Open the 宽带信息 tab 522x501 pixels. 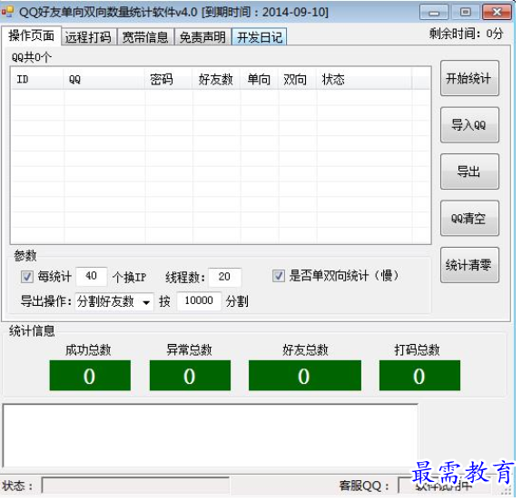(x=145, y=36)
